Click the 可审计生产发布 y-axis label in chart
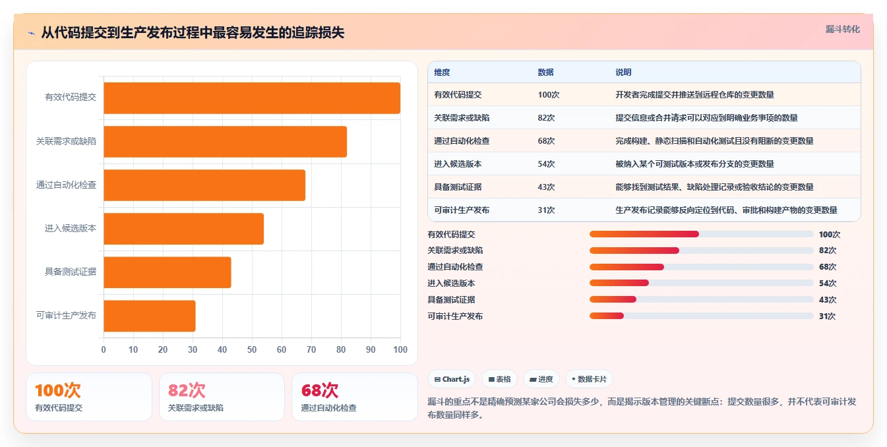The height and width of the screenshot is (447, 887). (67, 315)
